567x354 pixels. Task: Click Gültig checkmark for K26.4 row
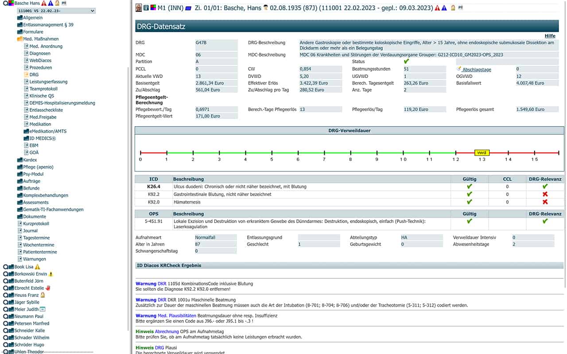pos(469,187)
